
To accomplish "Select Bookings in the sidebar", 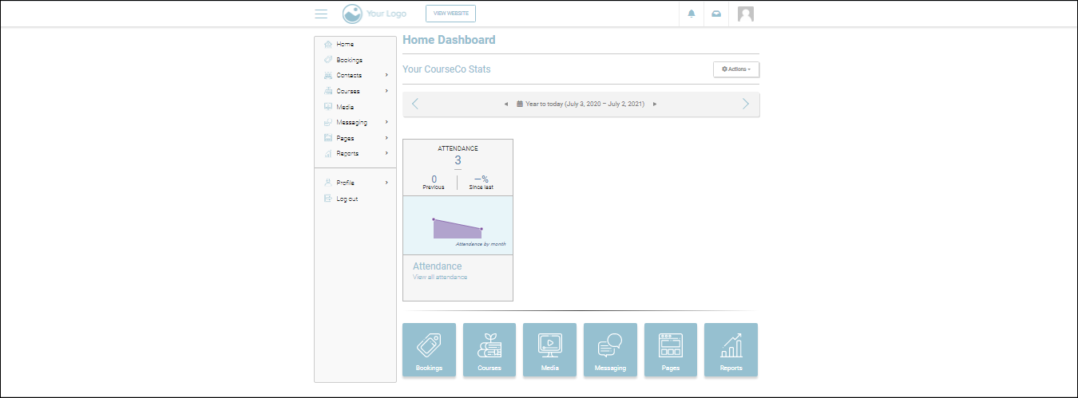I will pos(349,60).
